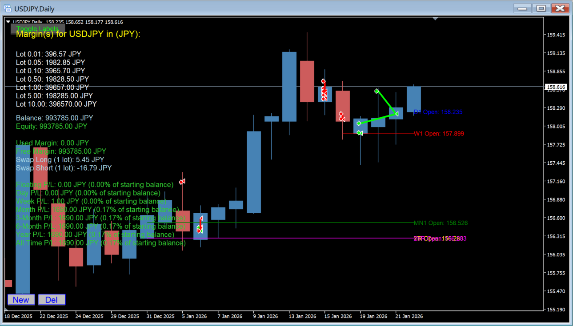Image resolution: width=573 pixels, height=326 pixels.
Task: Click the magenta YR Open line label
Action: pos(440,239)
